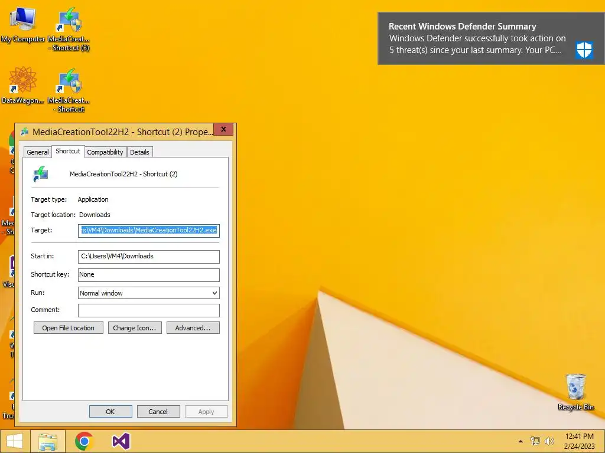The width and height of the screenshot is (605, 453).
Task: Open the My Computer desktop icon
Action: [23, 25]
